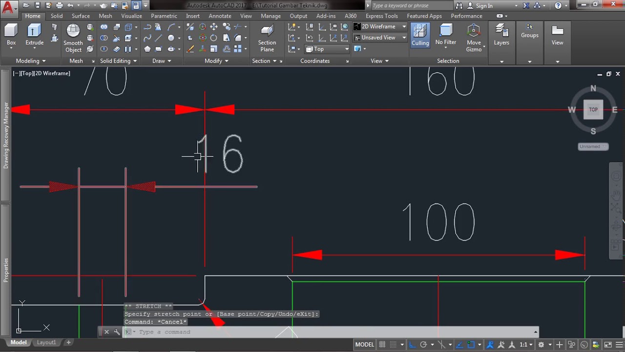Open the customization wrench in command line
Image resolution: width=625 pixels, height=352 pixels.
pyautogui.click(x=117, y=332)
